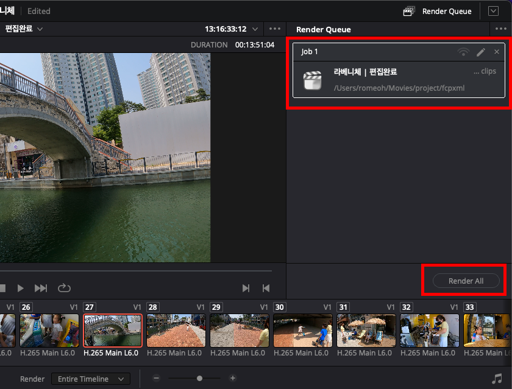This screenshot has width=512, height=389.
Task: Click the Render Queue clapperboard icon
Action: pyautogui.click(x=408, y=12)
